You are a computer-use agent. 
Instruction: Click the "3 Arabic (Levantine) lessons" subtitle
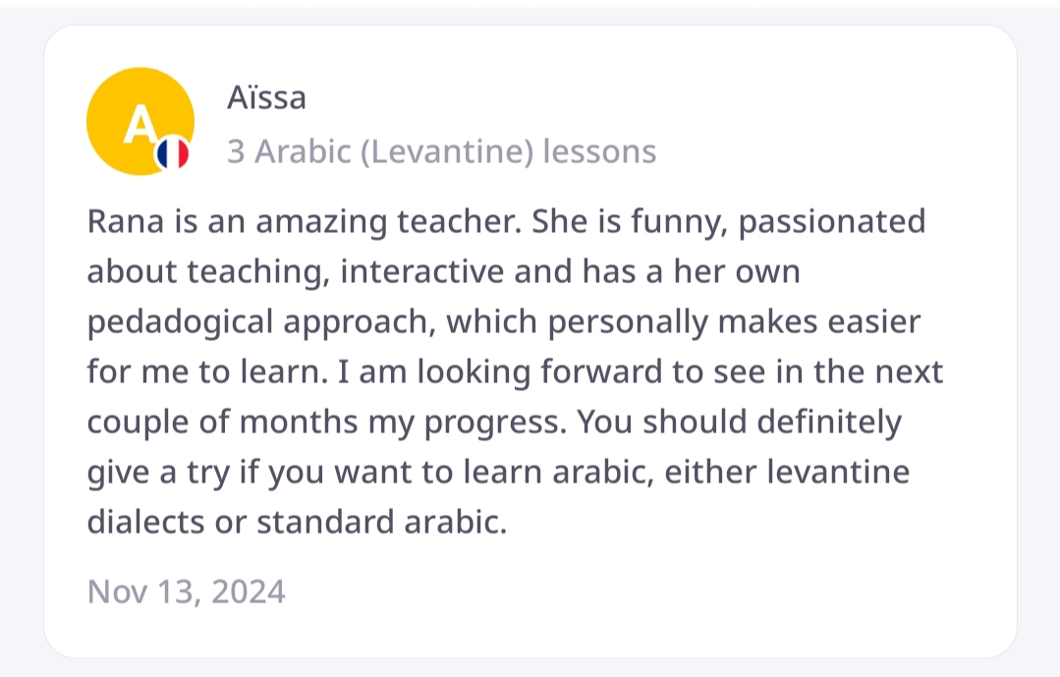pyautogui.click(x=441, y=152)
